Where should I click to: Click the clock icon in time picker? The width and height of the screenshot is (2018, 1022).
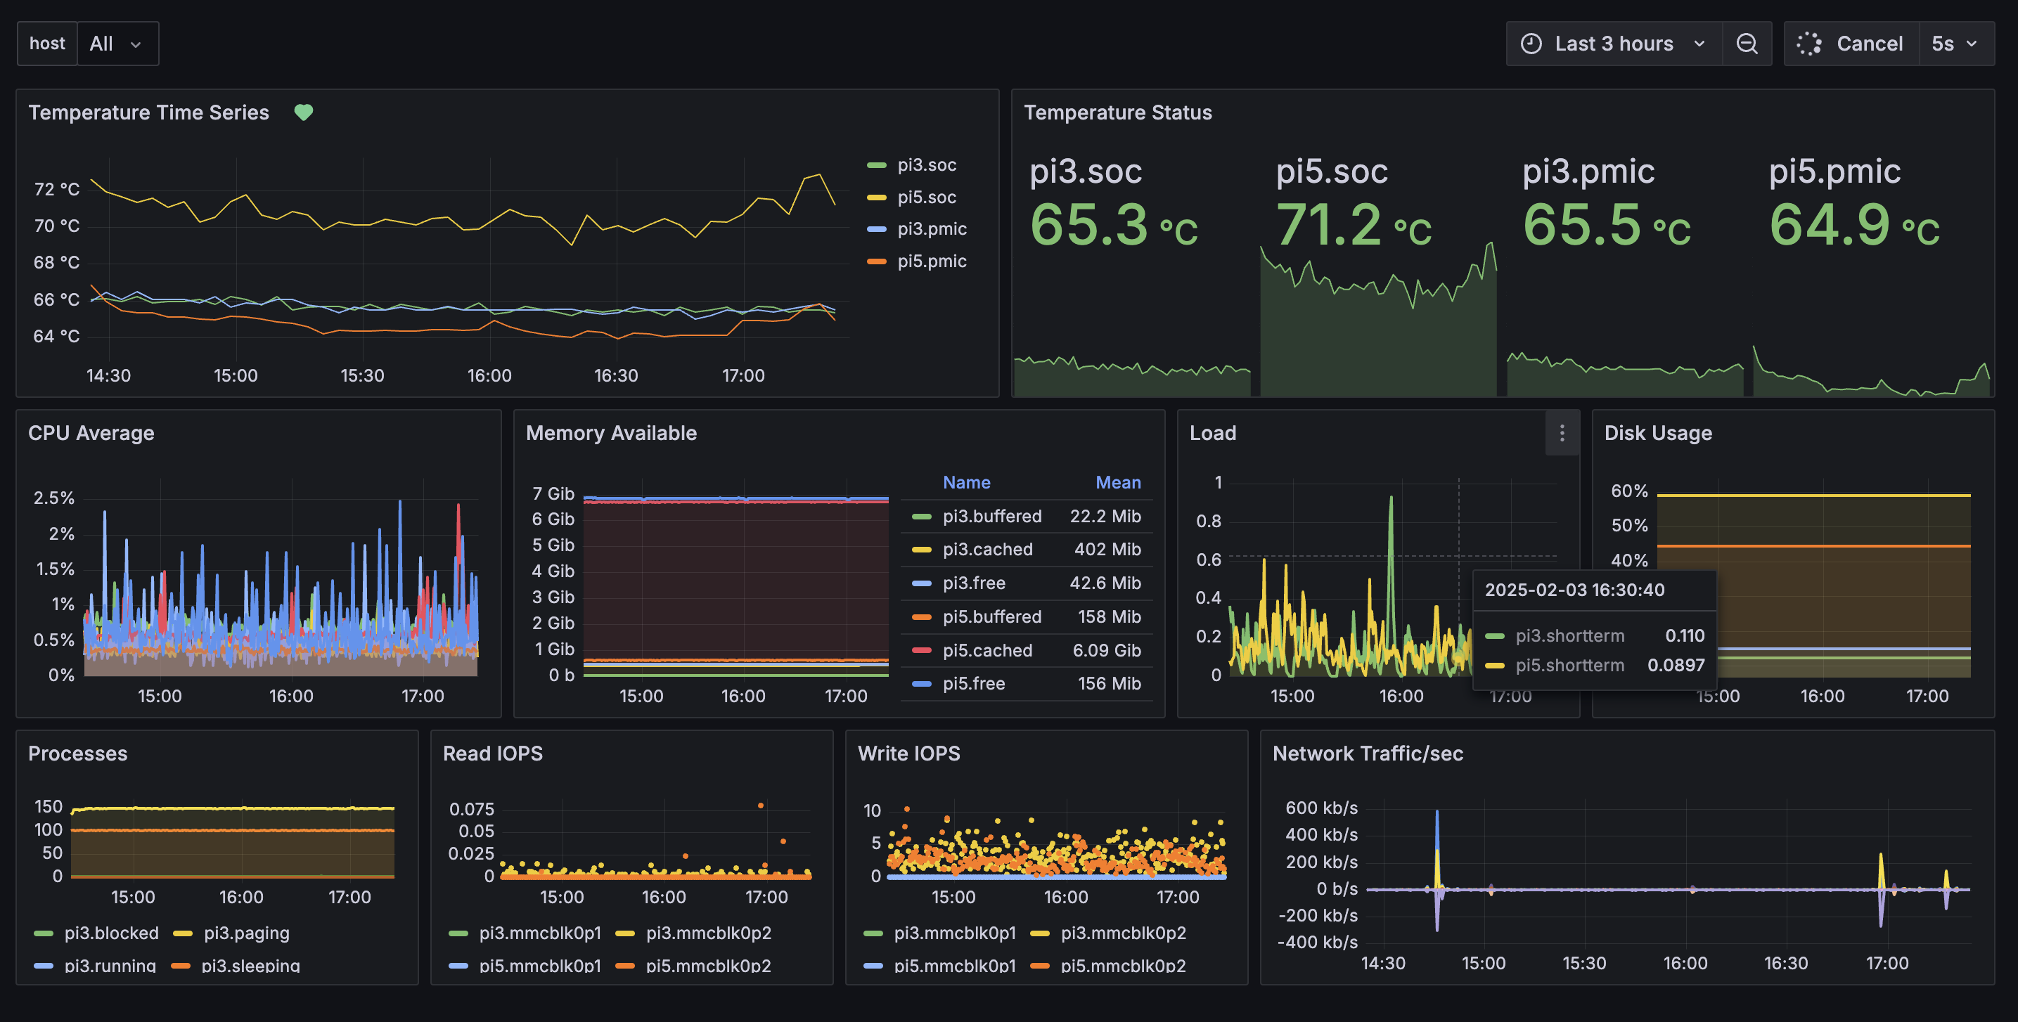coord(1531,44)
